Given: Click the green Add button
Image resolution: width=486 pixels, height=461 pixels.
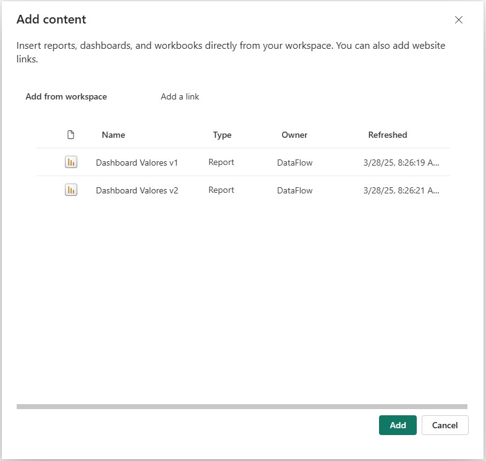Looking at the screenshot, I should (398, 425).
